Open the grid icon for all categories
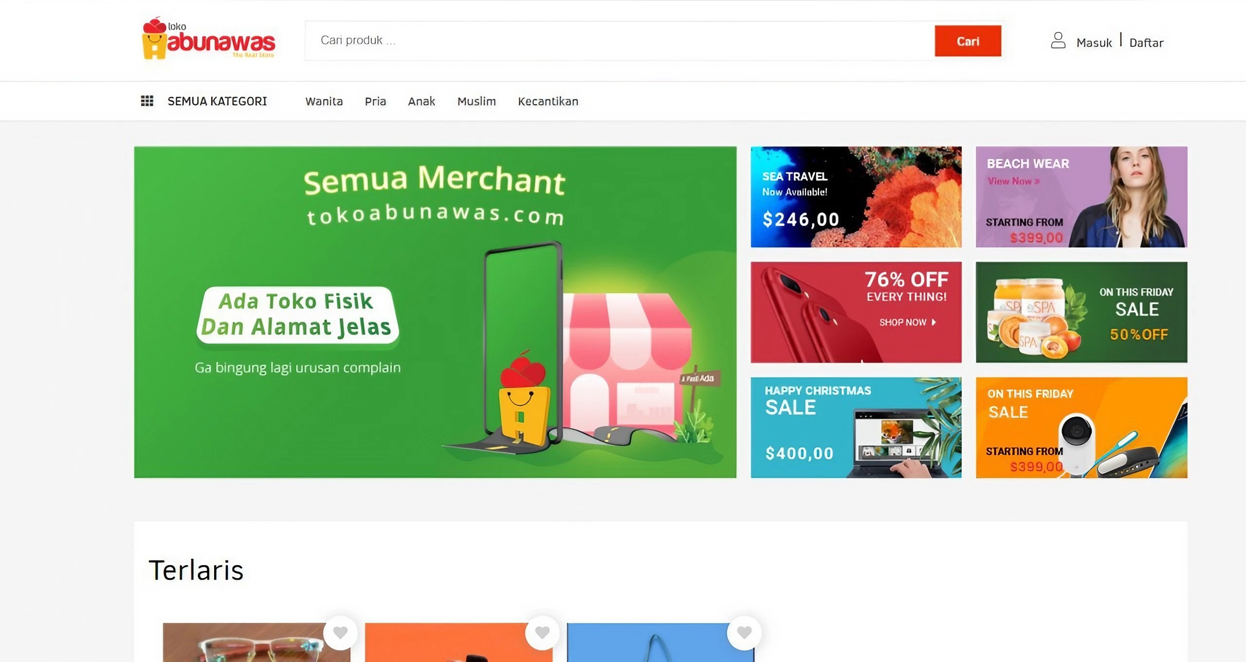The height and width of the screenshot is (662, 1246). point(147,101)
